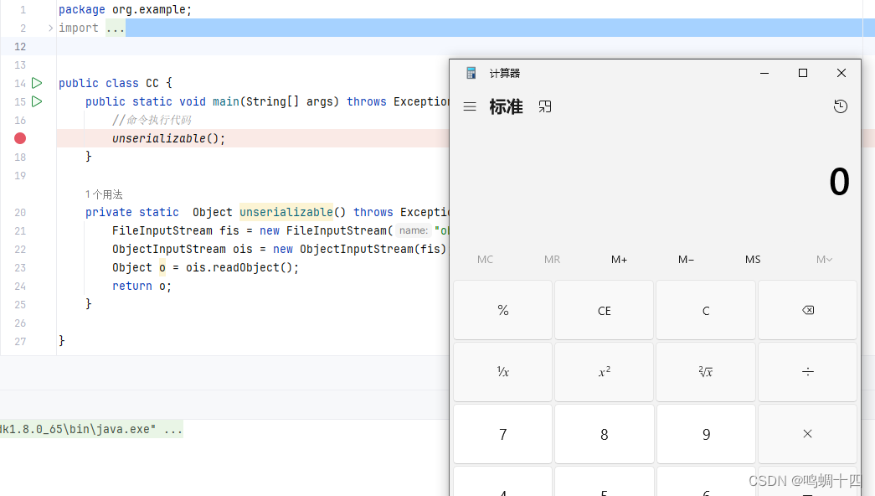
Task: Click the percent key
Action: tap(502, 310)
